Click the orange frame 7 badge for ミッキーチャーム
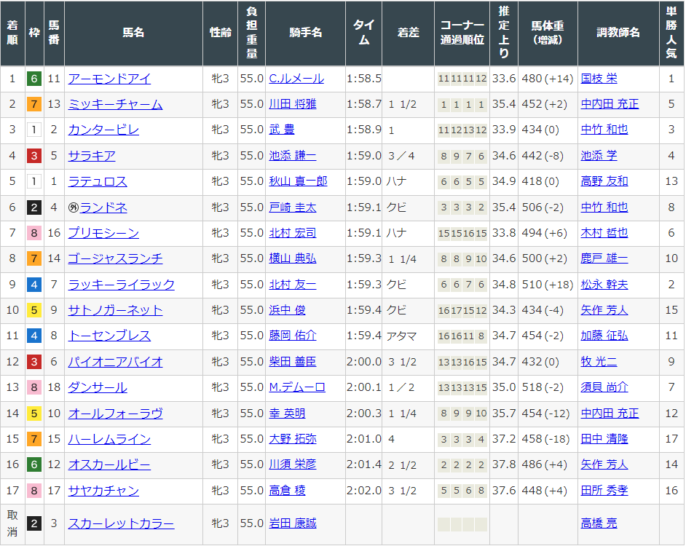The image size is (686, 546). [x=34, y=105]
